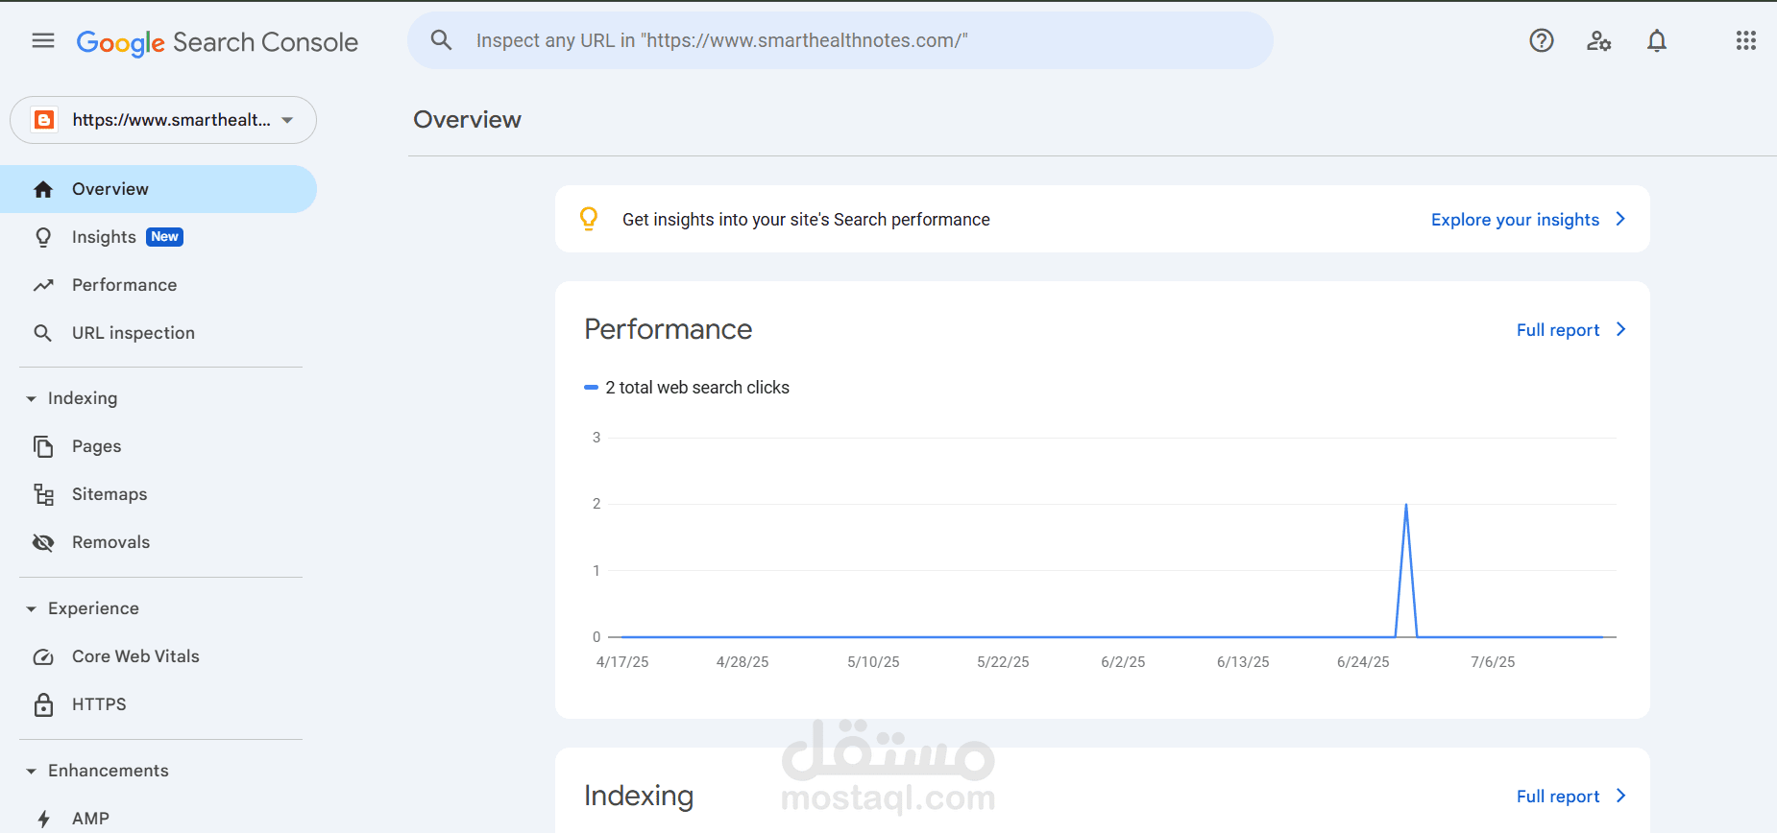The width and height of the screenshot is (1777, 833).
Task: Click the search magnifier icon in URL bar
Action: (441, 40)
